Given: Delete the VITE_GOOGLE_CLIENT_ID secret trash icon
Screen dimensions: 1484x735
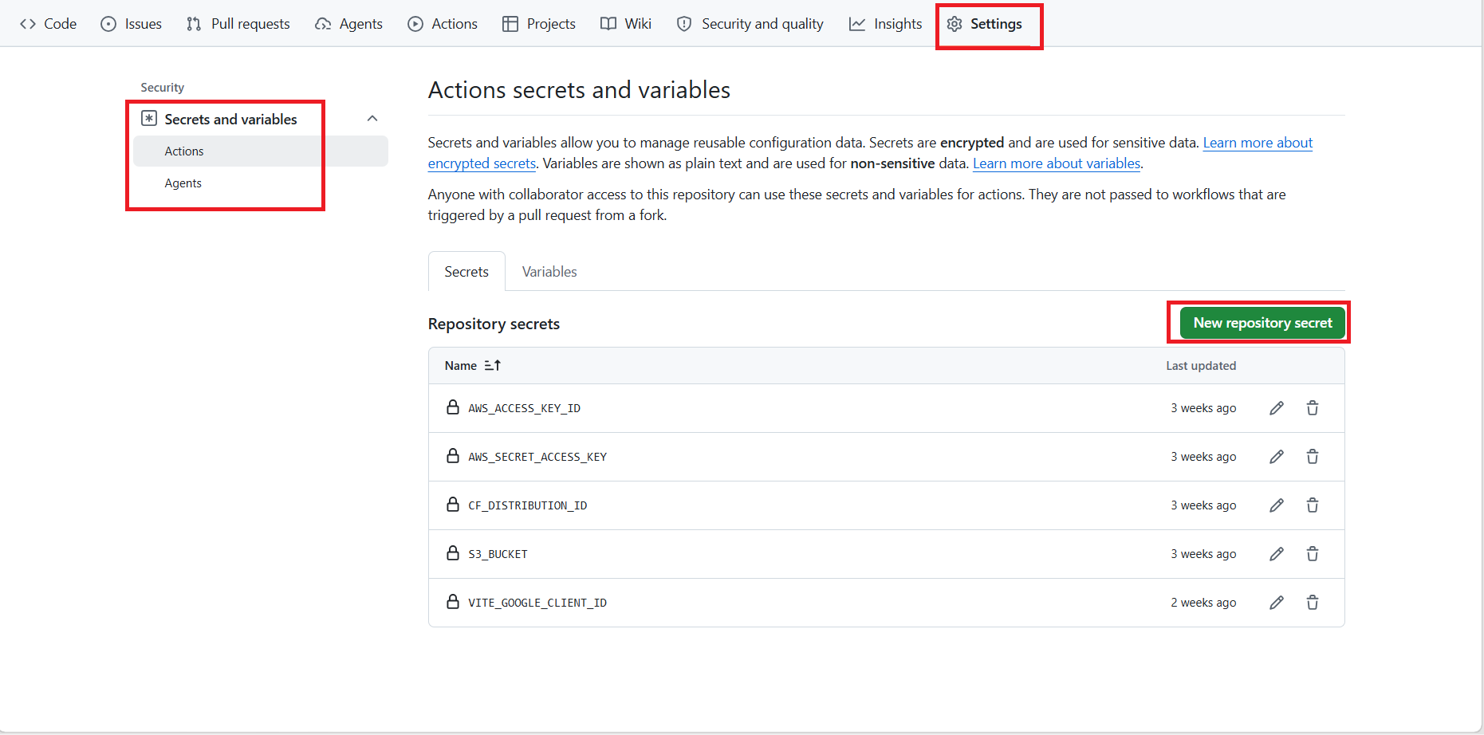Looking at the screenshot, I should coord(1313,603).
